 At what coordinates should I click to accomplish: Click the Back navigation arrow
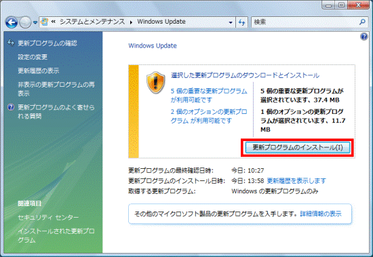(12, 22)
